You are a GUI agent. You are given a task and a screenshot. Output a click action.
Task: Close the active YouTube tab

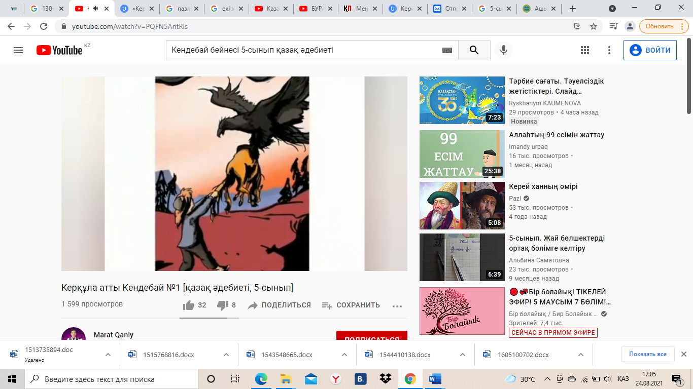point(107,9)
